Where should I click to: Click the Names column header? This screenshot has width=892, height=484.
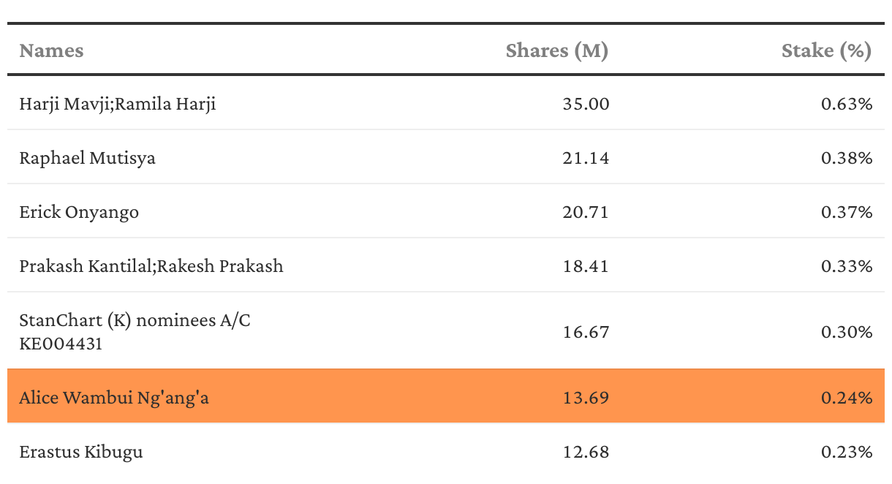point(51,50)
